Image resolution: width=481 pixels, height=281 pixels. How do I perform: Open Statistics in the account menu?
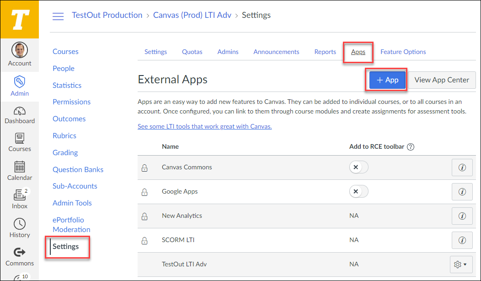pos(67,86)
